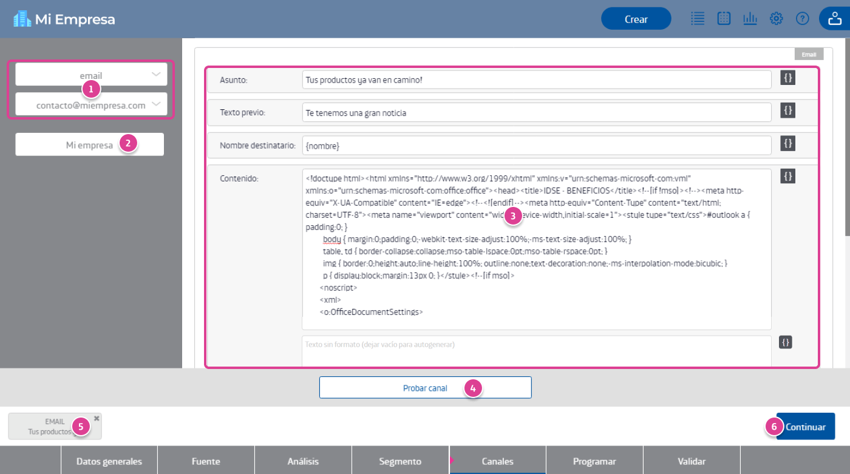The image size is (850, 474).
Task: Click the Email label tag above form
Action: click(809, 54)
